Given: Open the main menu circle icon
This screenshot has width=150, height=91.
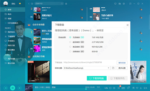Looking at the screenshot, I should tap(124, 4).
